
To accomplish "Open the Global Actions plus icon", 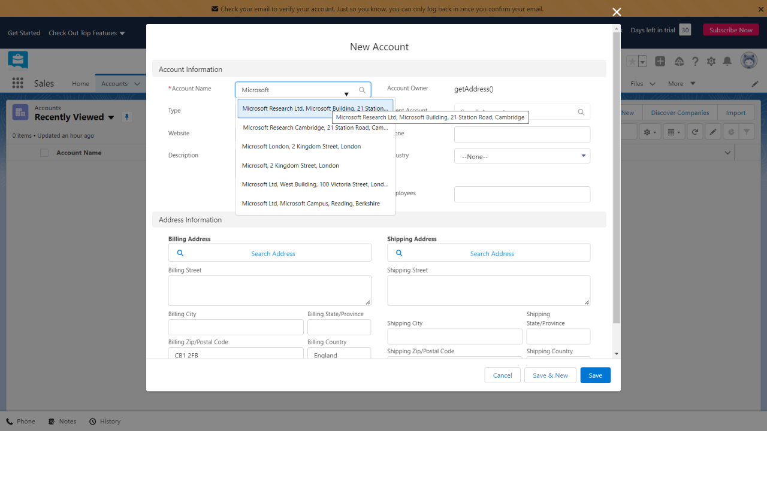I will click(x=660, y=61).
